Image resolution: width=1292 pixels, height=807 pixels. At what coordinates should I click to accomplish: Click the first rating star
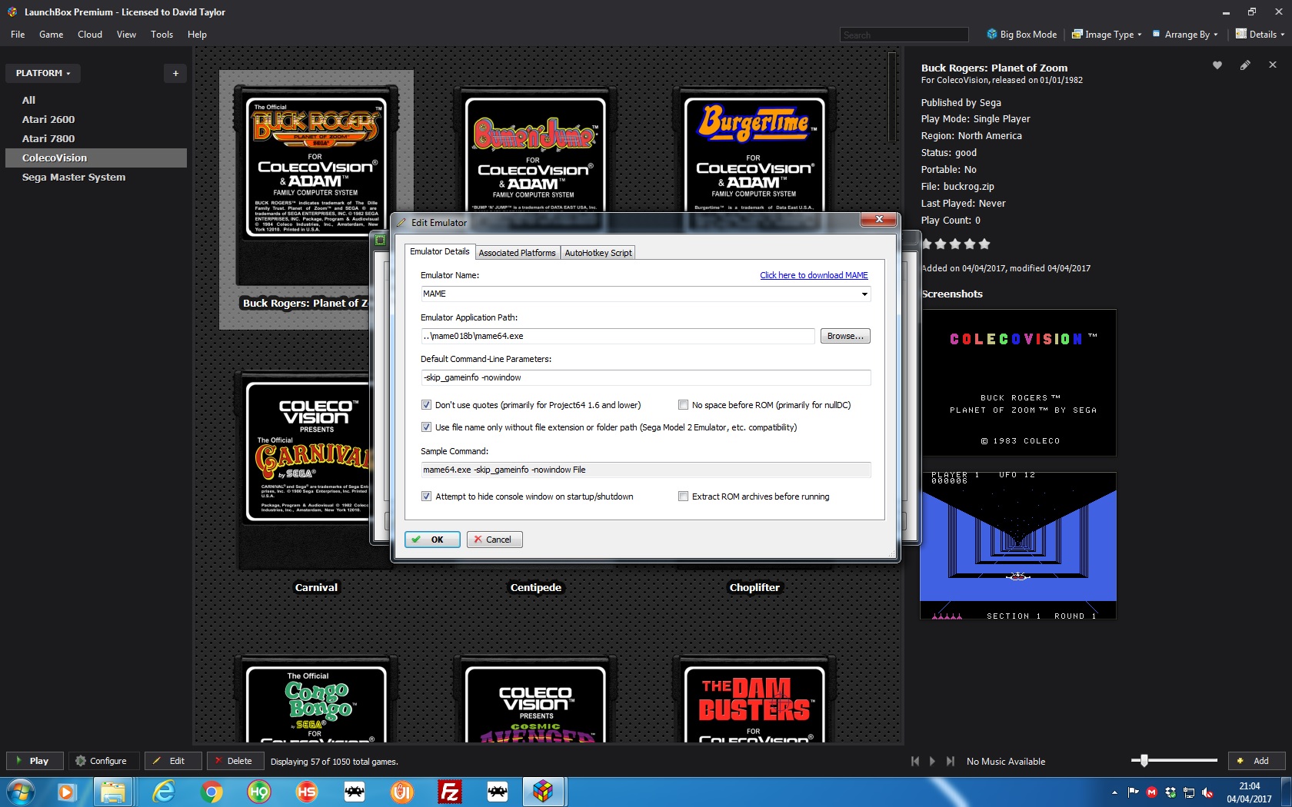[x=927, y=244]
